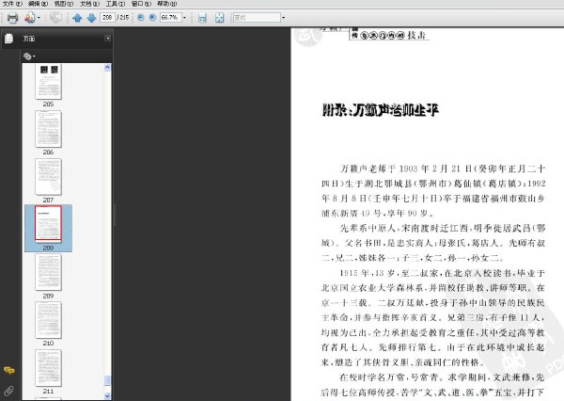The width and height of the screenshot is (564, 401).
Task: Expand the find box dropdown arrow
Action: (x=284, y=17)
